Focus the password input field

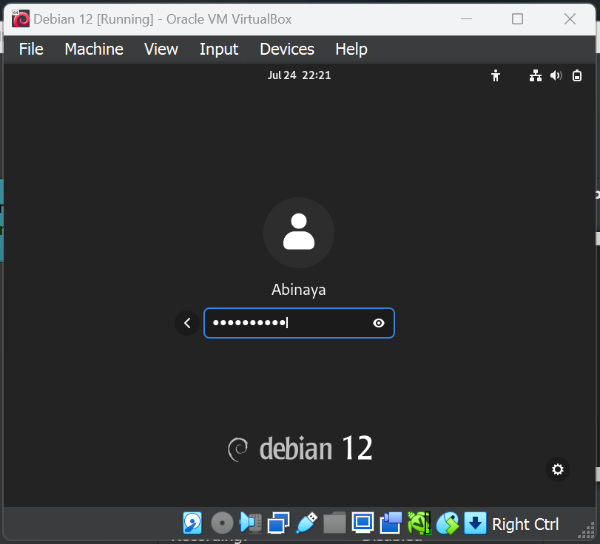coord(299,323)
